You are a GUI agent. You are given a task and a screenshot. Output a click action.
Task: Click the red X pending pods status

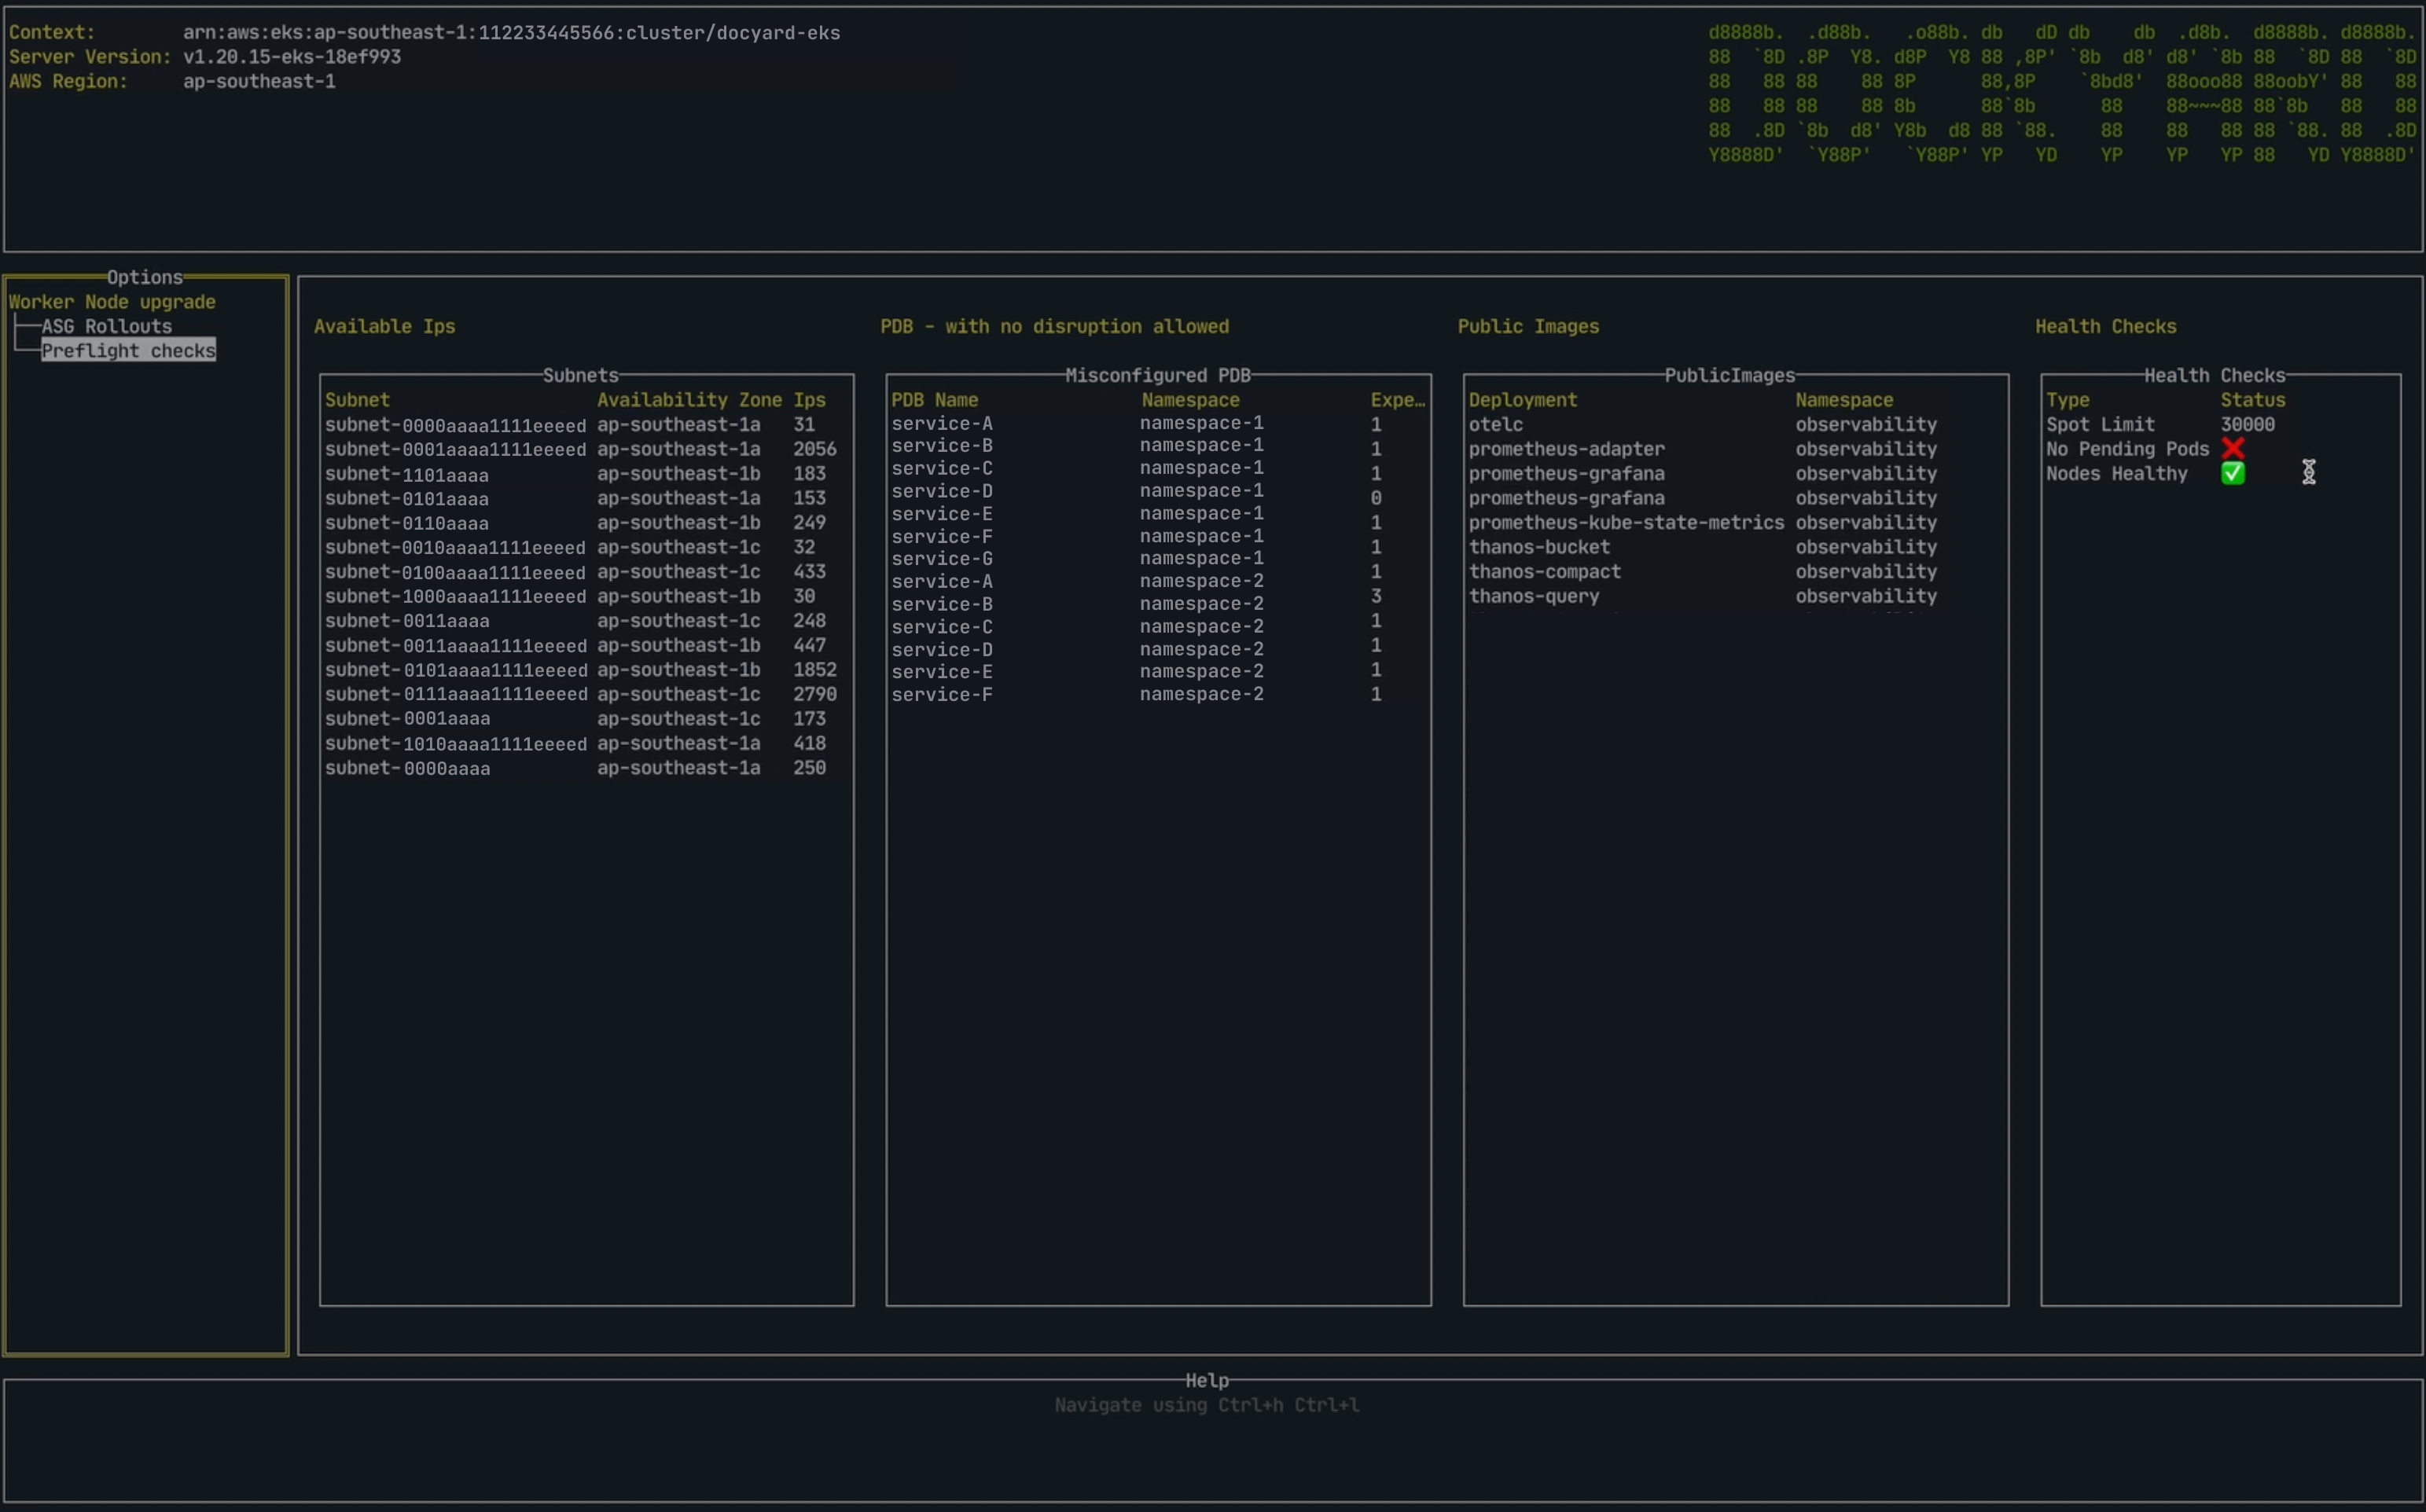(x=2232, y=448)
